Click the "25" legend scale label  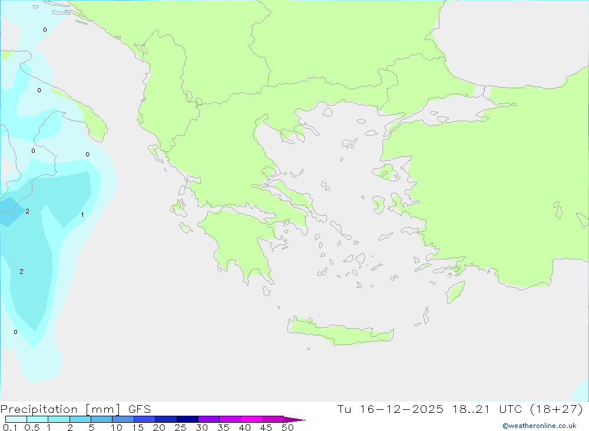[180, 427]
